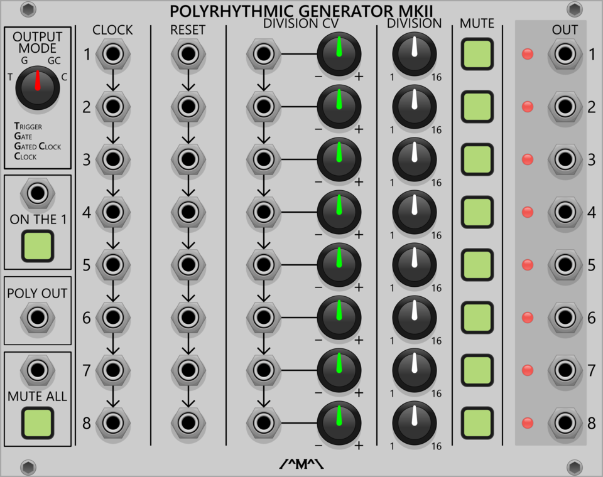Click the Reset input jack for row 4
Image resolution: width=603 pixels, height=477 pixels.
pos(188,212)
